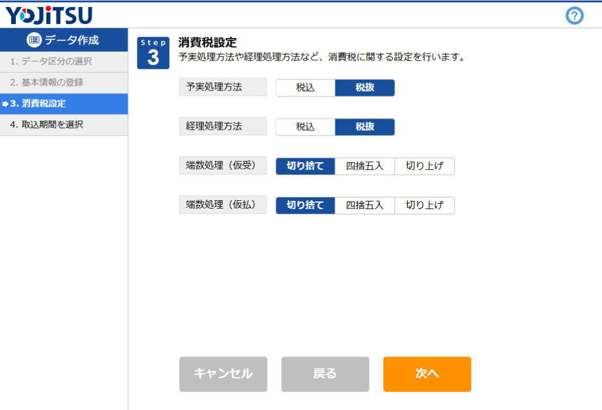Set 経理処理方法 to 税抜
This screenshot has height=410, width=602.
(x=364, y=127)
